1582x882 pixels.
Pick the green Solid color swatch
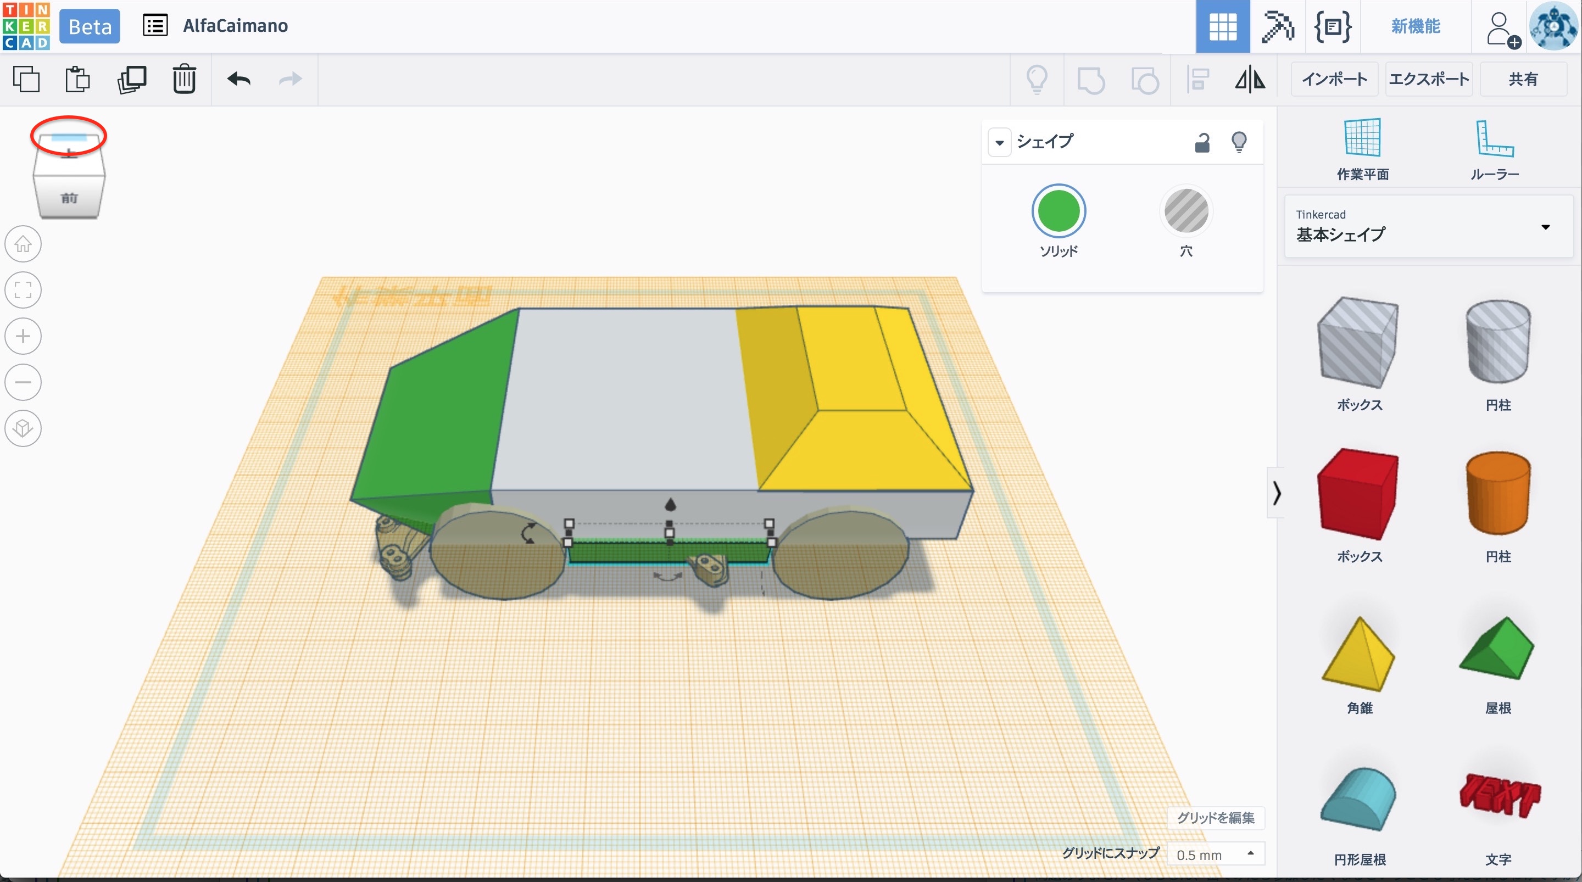pos(1058,212)
